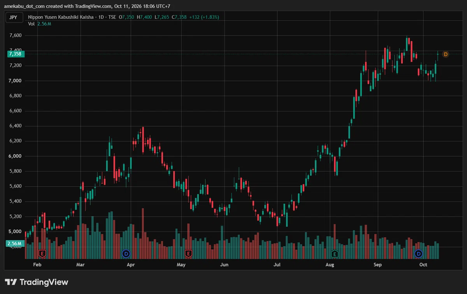This screenshot has height=294, width=467.
Task: Click the orange D marker beside the latest candle
Action: pyautogui.click(x=446, y=54)
